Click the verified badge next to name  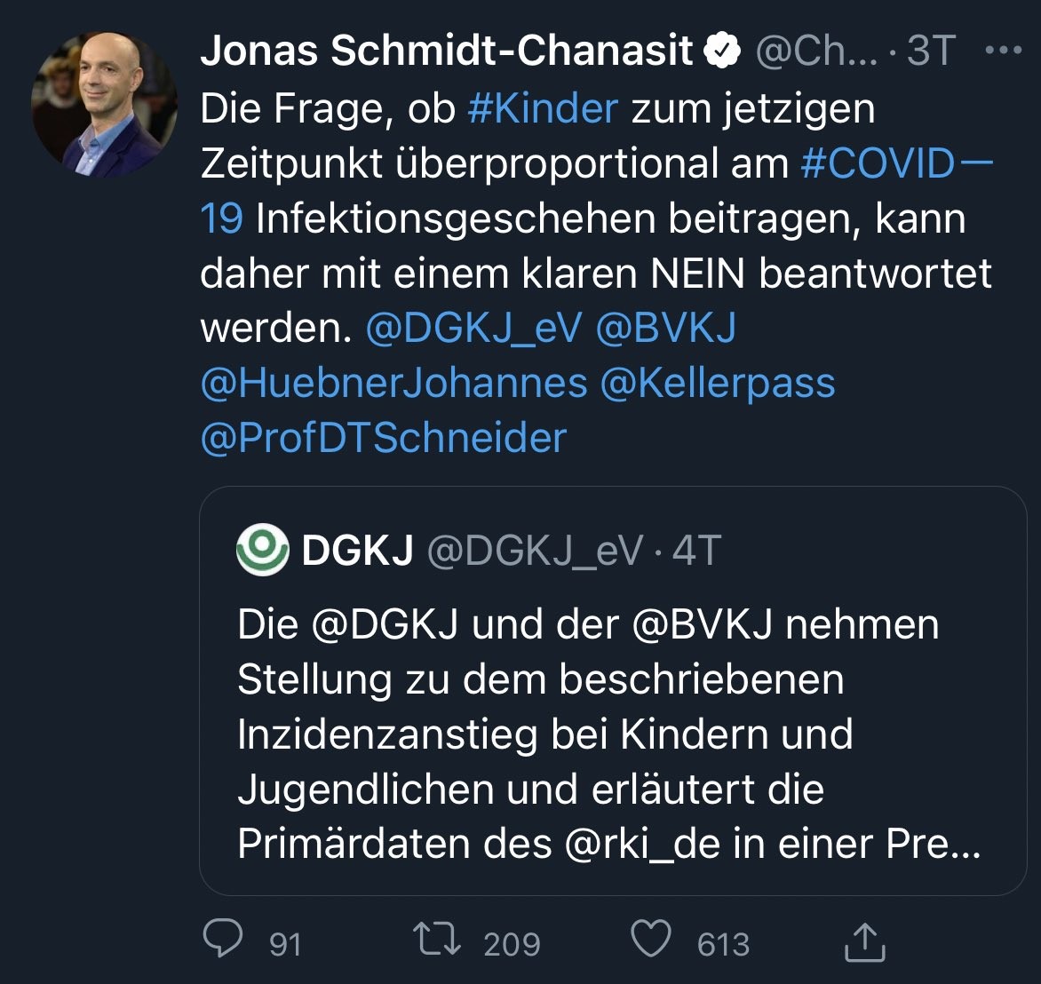722,52
